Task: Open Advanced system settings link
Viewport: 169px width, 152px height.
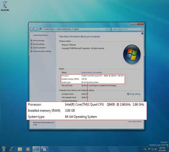Action: [42, 51]
